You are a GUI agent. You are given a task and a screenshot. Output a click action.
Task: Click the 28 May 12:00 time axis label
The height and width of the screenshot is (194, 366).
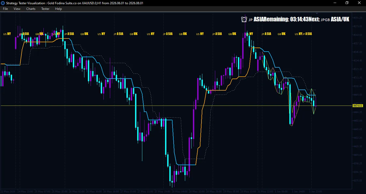[x=197, y=192]
